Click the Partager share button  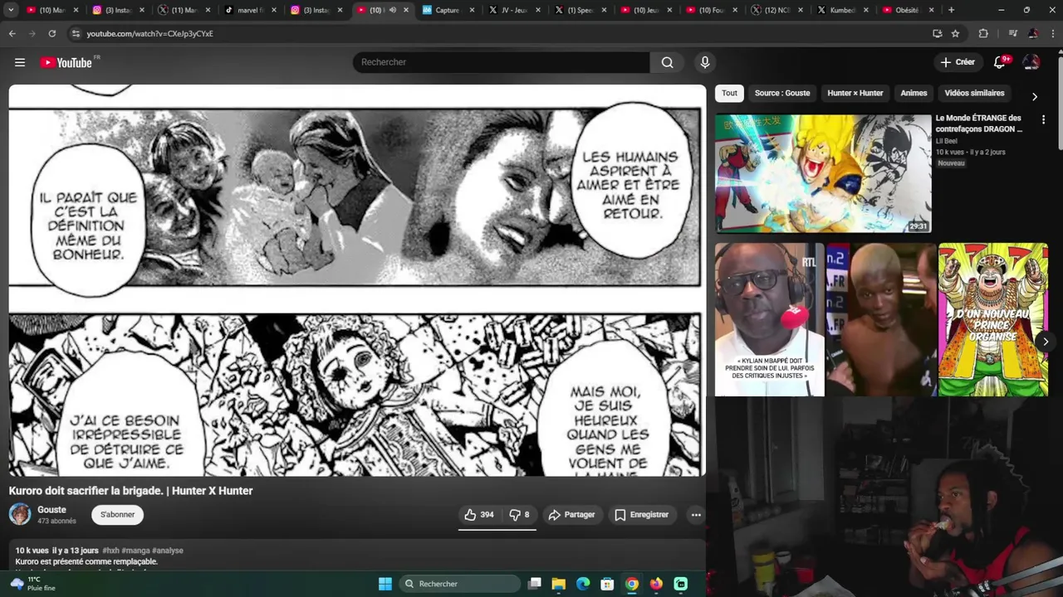tap(572, 515)
